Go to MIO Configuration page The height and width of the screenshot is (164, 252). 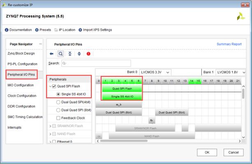(x=21, y=85)
